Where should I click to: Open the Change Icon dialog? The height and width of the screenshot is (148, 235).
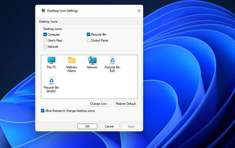pyautogui.click(x=100, y=104)
